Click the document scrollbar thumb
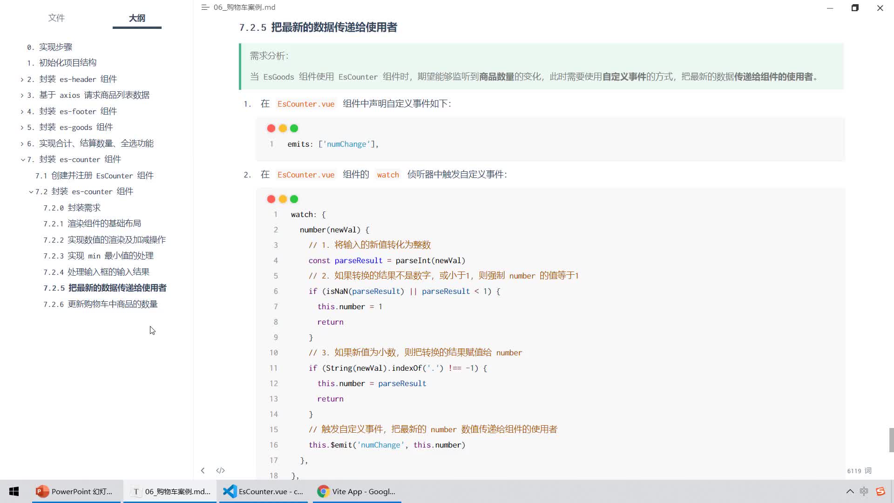 coord(891,440)
